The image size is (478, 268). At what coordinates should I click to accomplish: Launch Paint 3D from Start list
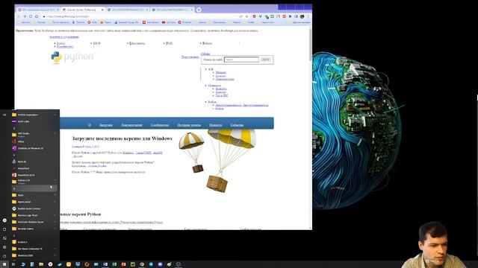(22, 162)
